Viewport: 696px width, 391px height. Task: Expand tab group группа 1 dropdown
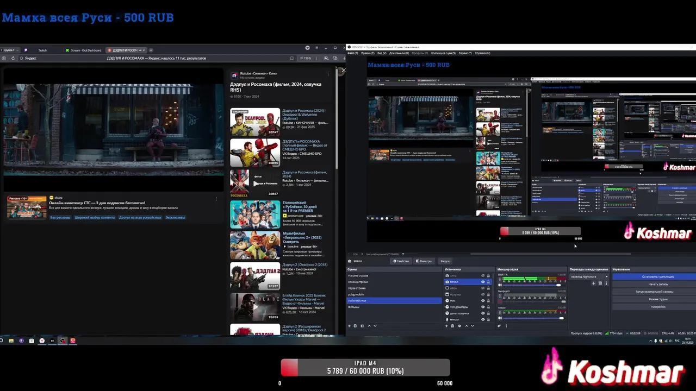(10, 50)
